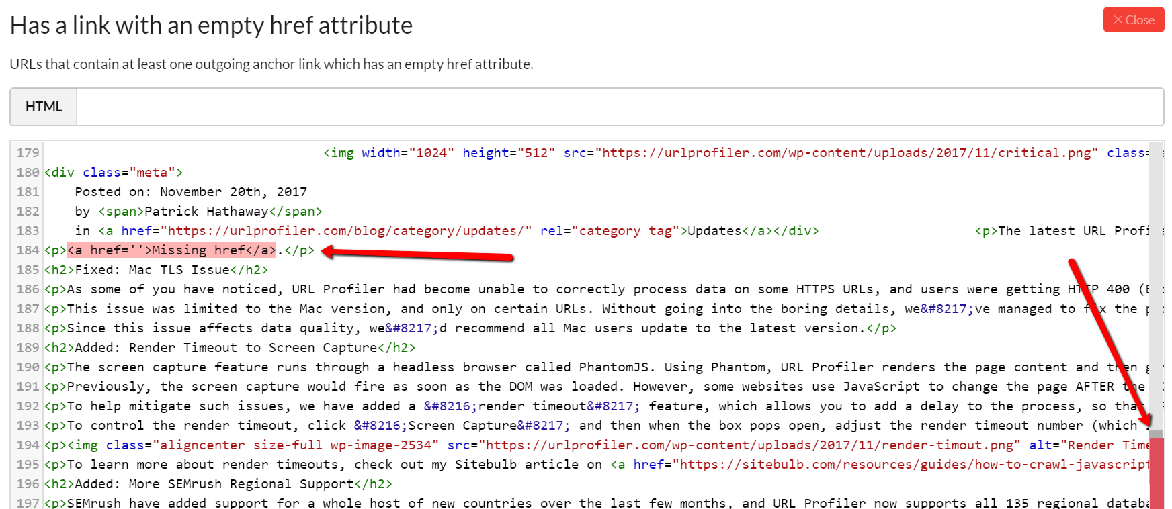Viewport: 1172px width, 509px height.
Task: Click the render-timout.png image URL
Action: (x=749, y=445)
